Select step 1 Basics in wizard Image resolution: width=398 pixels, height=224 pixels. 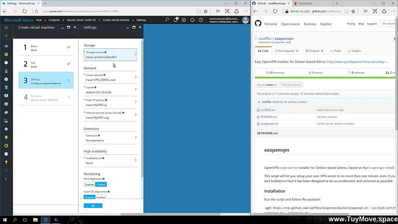coord(46,47)
